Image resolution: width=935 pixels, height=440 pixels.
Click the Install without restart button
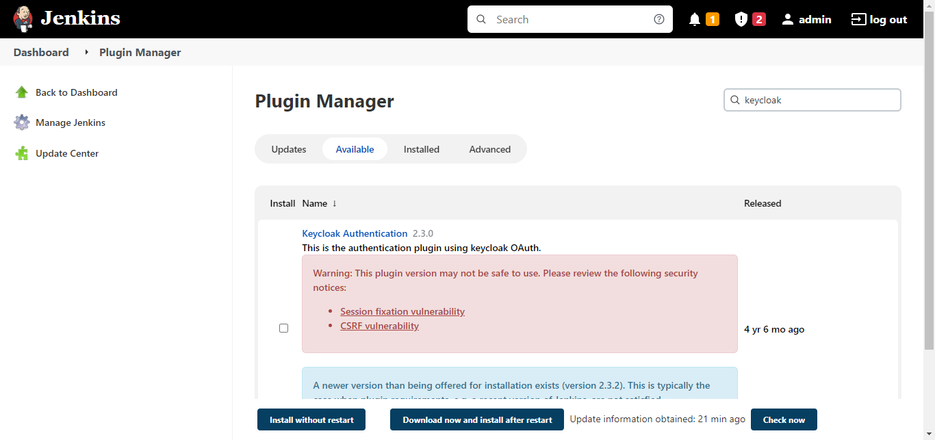(x=311, y=419)
